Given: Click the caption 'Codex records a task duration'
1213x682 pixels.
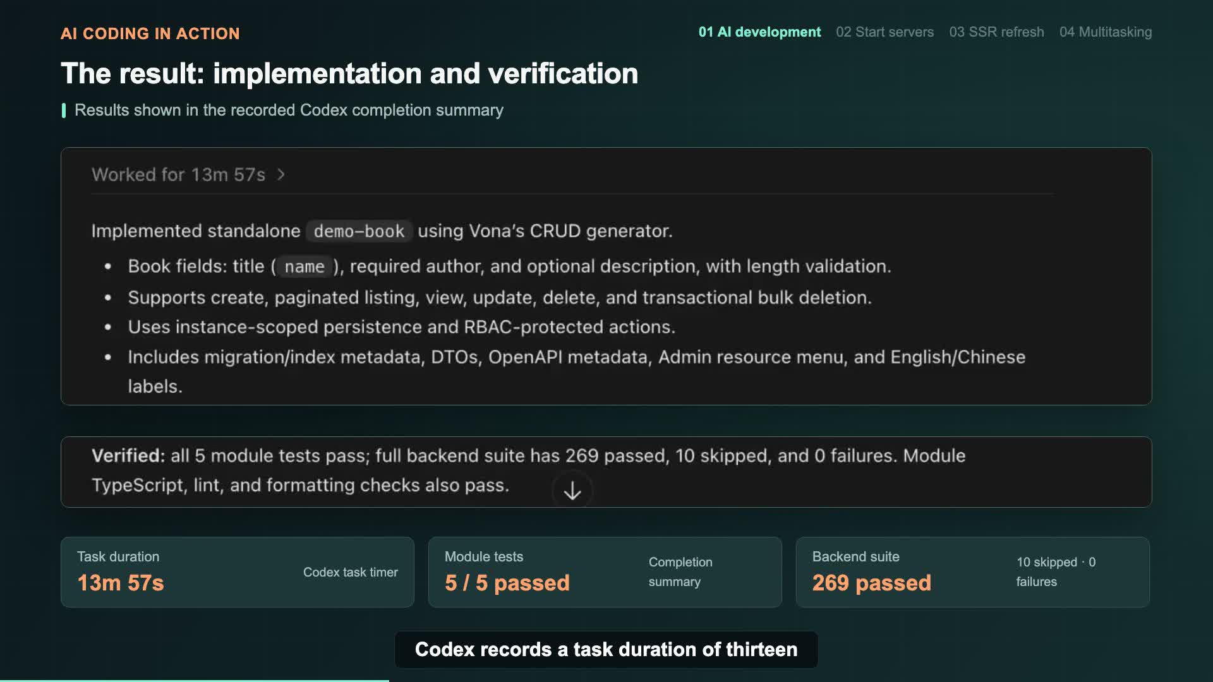Looking at the screenshot, I should tap(606, 649).
